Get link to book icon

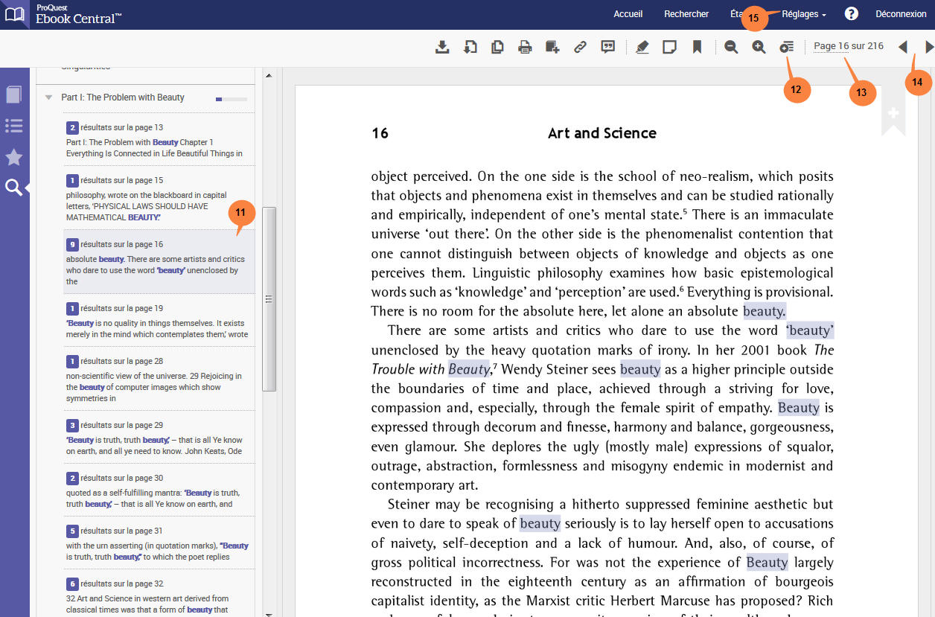(x=580, y=47)
